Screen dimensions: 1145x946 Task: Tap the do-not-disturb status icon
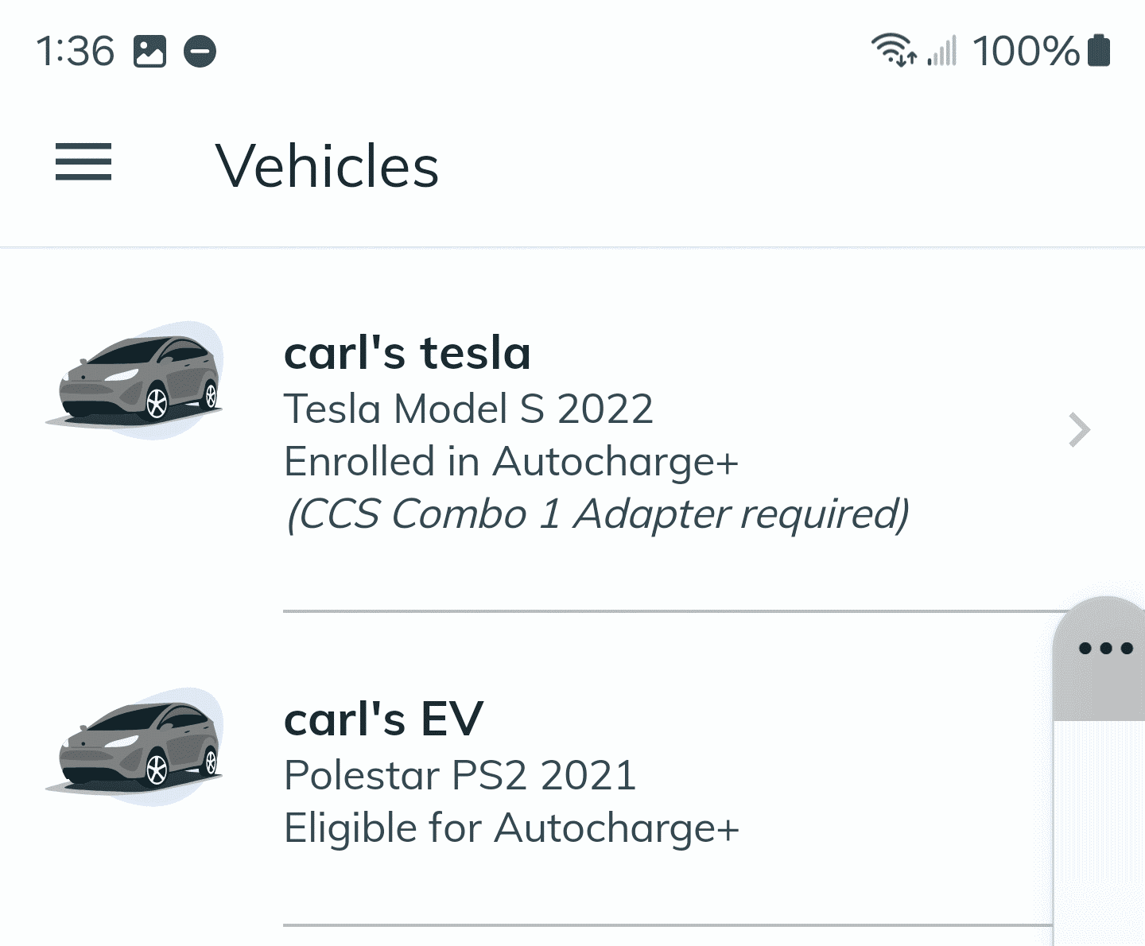(x=200, y=52)
